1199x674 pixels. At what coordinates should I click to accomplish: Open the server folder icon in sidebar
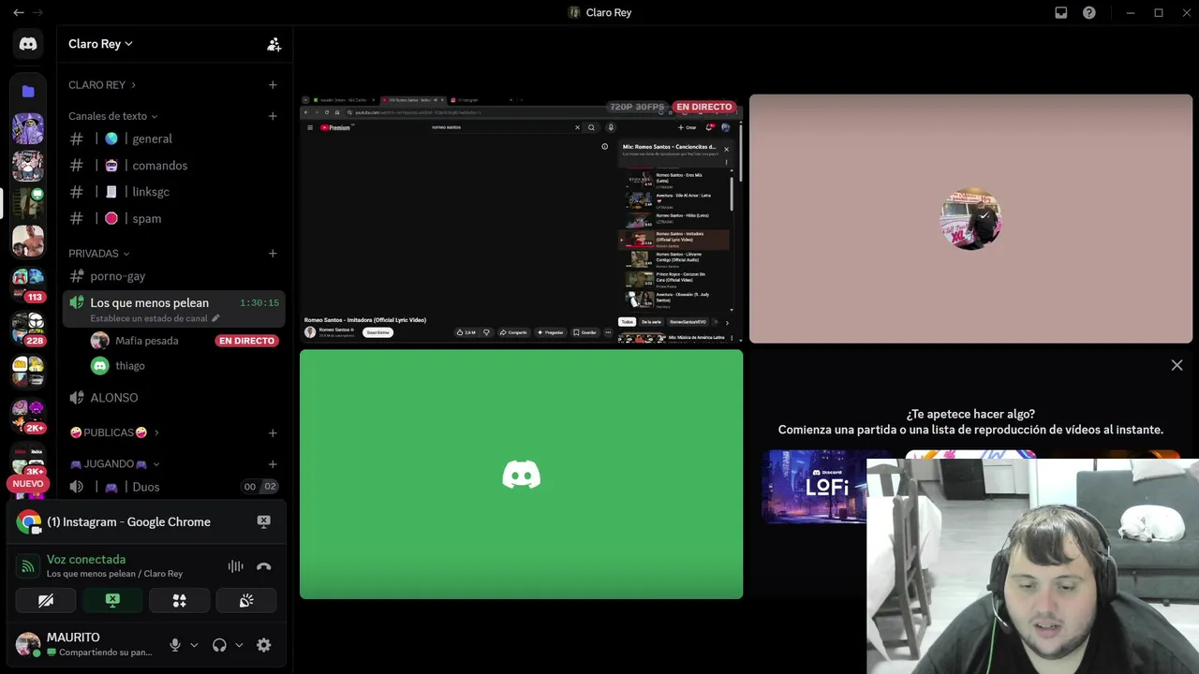(28, 92)
